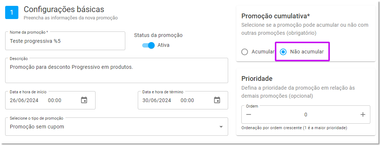Increase priority order with plus icon
This screenshot has height=146, width=381.
pos(363,115)
